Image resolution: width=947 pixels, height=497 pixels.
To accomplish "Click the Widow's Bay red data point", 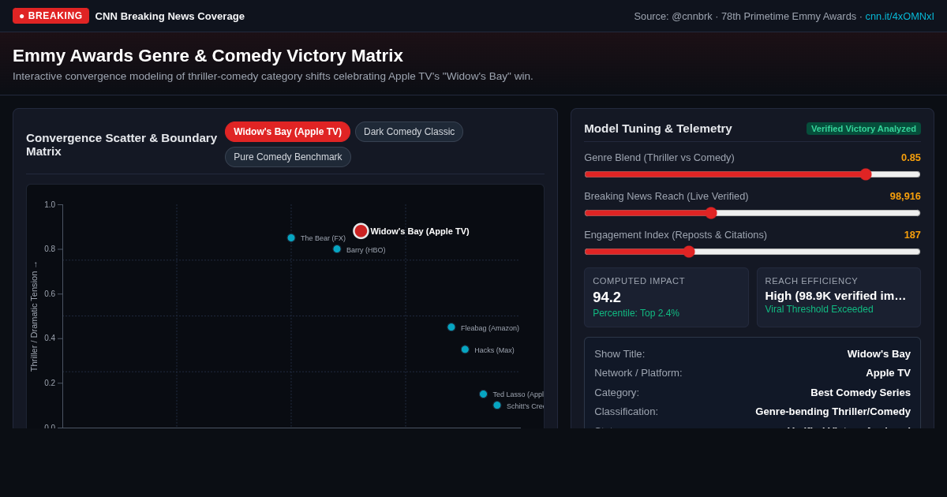I will [x=361, y=231].
